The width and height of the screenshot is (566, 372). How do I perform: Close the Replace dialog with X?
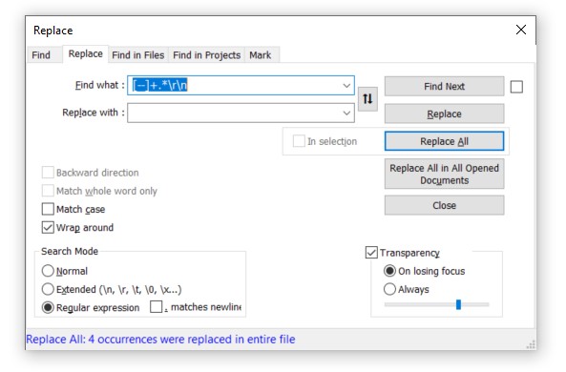[x=520, y=30]
